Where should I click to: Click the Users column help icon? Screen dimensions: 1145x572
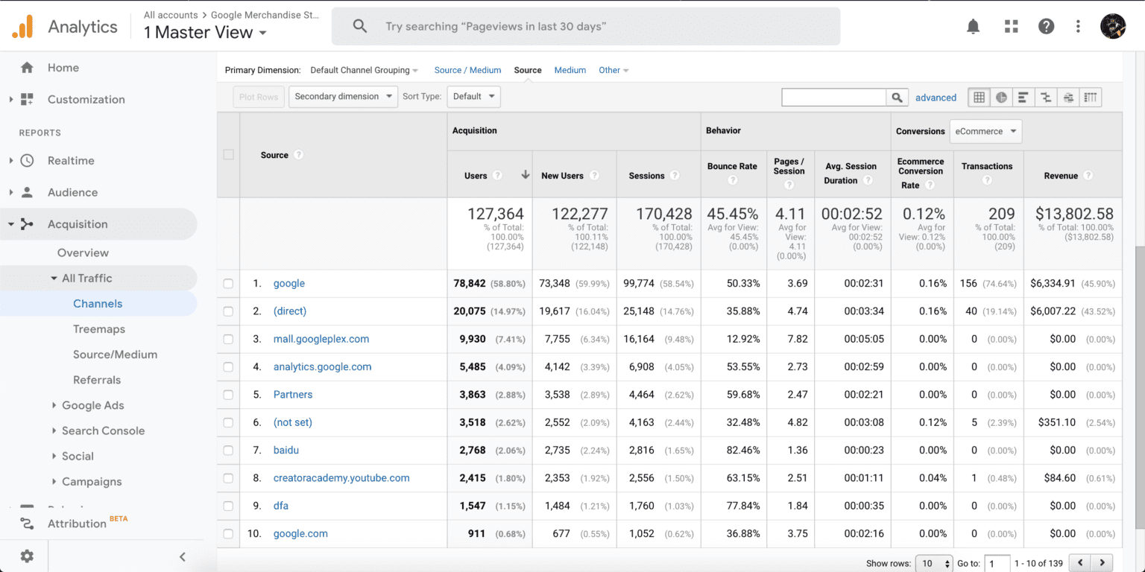[x=497, y=176]
